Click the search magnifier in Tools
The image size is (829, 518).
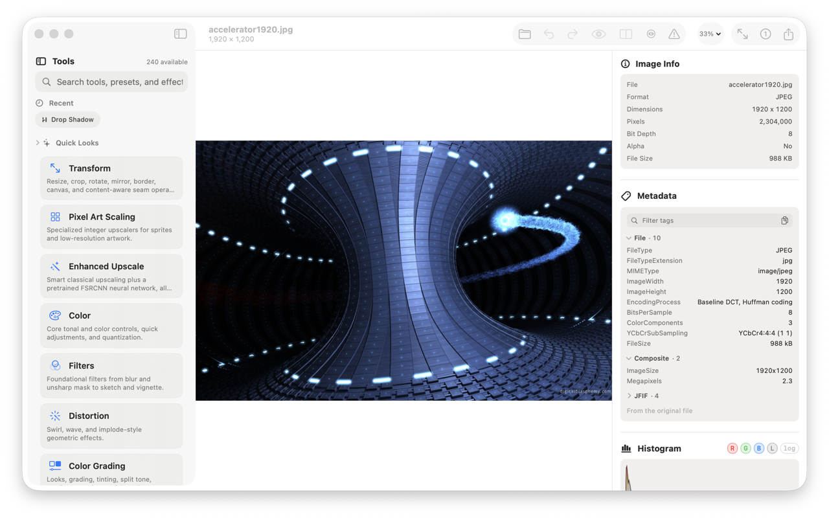click(47, 82)
